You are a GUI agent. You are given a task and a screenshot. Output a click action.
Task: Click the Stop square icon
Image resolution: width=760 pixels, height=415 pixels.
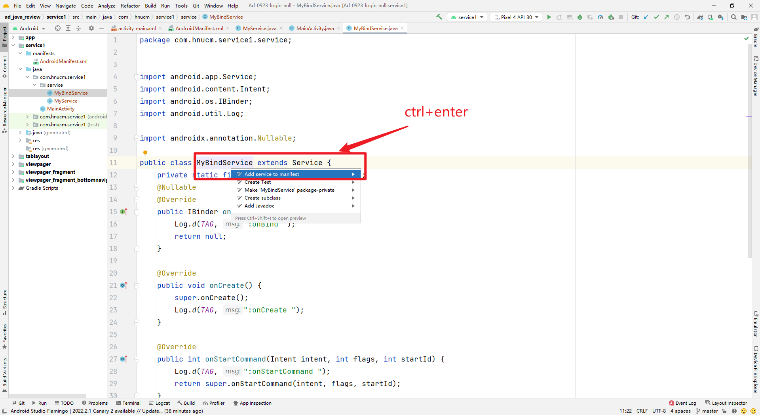tap(621, 17)
